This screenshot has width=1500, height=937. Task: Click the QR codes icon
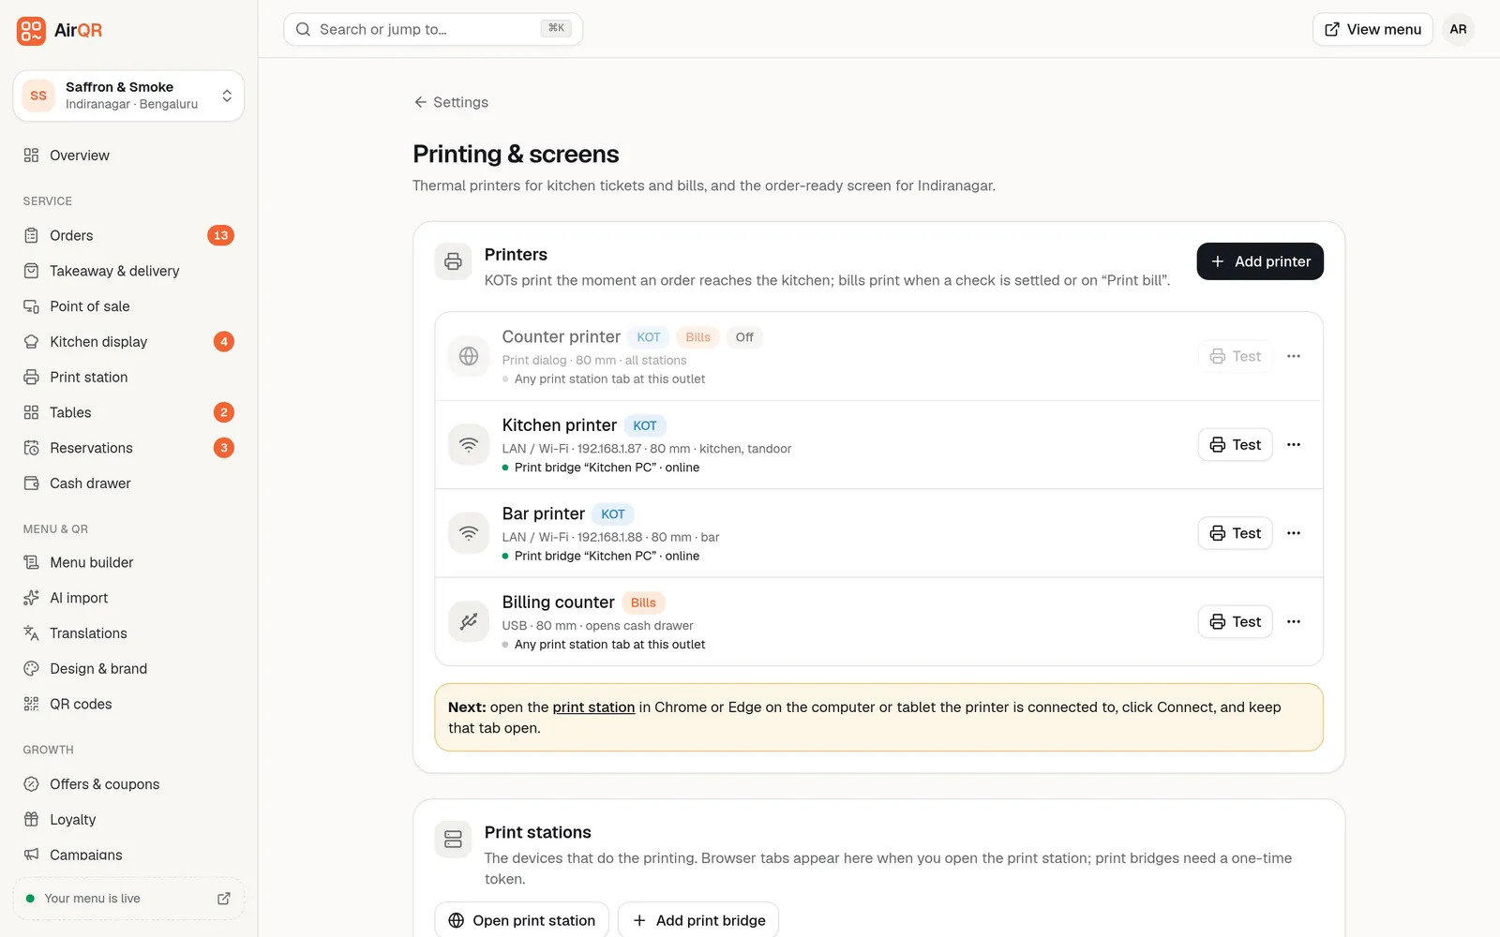(x=31, y=705)
